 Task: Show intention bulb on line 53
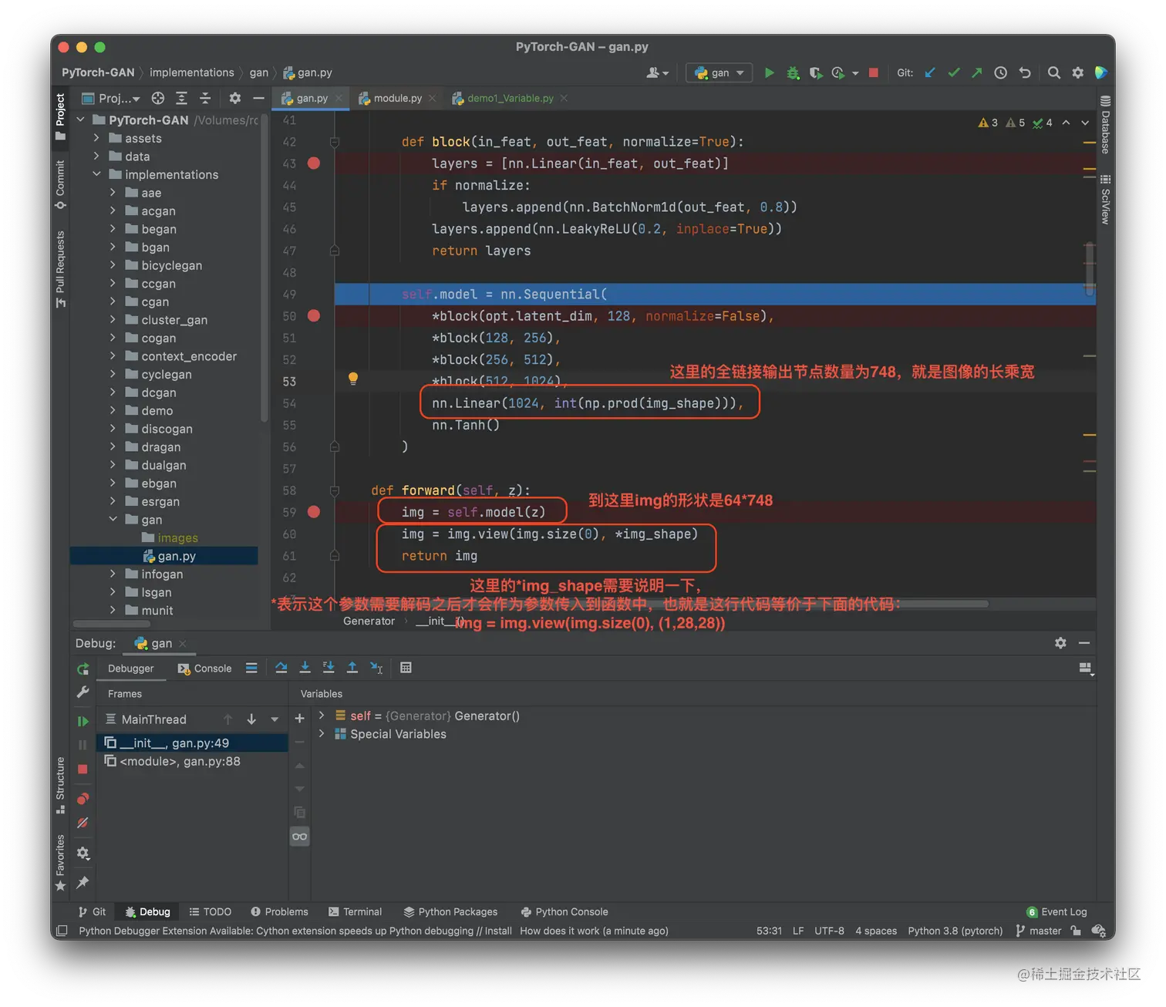(353, 379)
